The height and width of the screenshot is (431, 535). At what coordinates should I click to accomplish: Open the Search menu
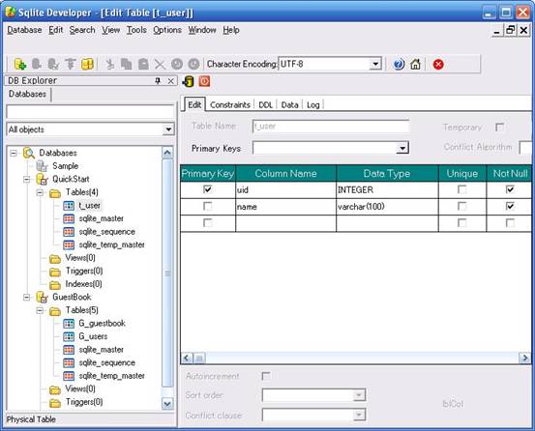82,30
